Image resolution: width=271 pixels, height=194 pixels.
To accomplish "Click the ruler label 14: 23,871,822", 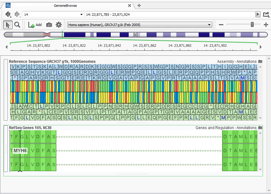I will 74,46.
